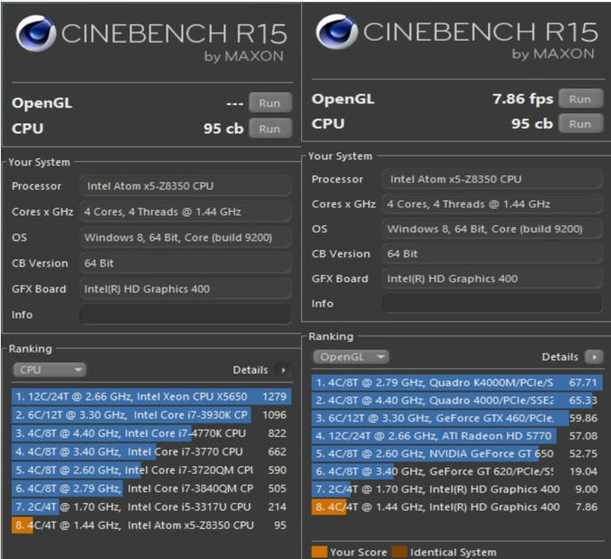The width and height of the screenshot is (611, 559).
Task: Click the Cinebench logo in right window
Action: click(337, 31)
